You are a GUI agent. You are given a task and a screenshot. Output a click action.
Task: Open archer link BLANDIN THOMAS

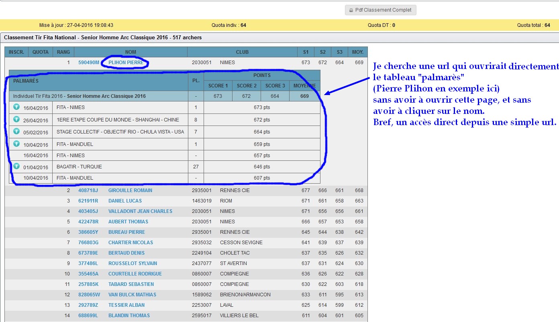point(129,316)
